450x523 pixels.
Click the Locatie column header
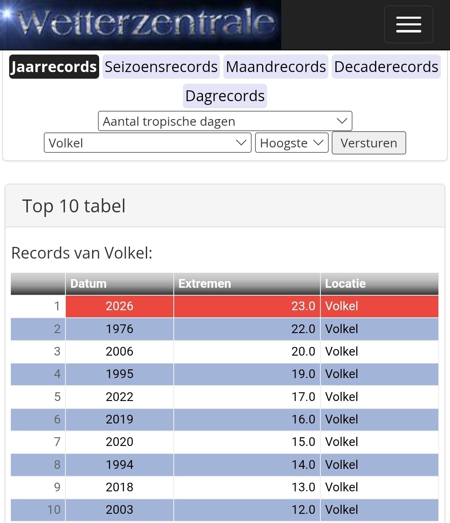(x=380, y=284)
